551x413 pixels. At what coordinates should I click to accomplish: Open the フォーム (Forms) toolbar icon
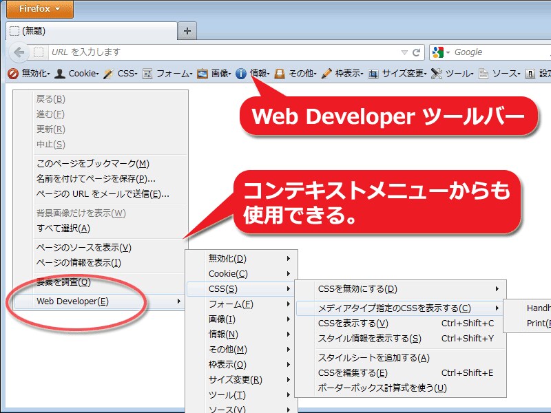pos(147,73)
